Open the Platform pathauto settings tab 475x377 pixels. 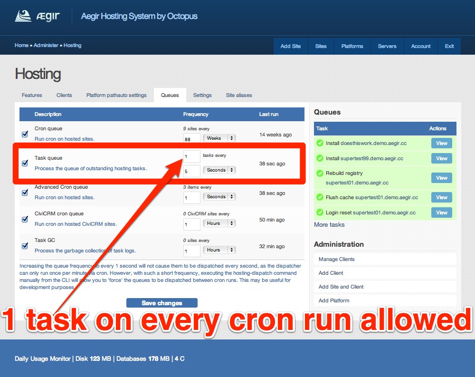click(116, 95)
